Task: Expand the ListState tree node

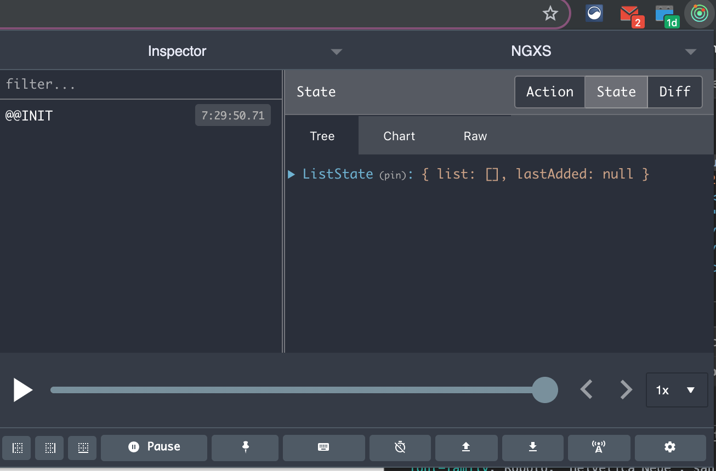Action: (292, 175)
